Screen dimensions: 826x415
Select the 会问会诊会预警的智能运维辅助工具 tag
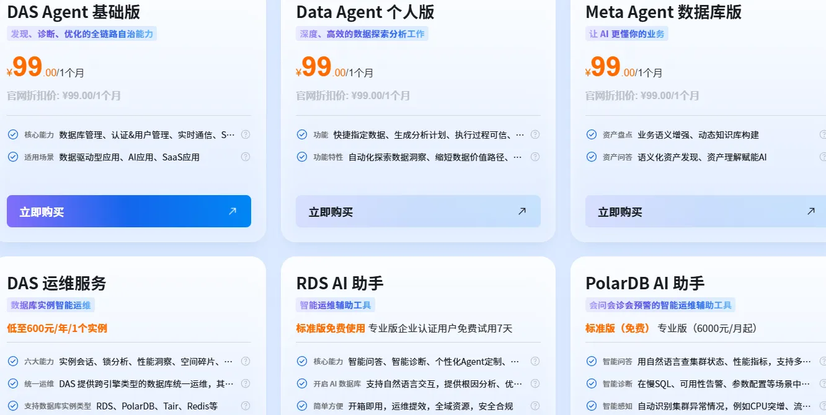[x=660, y=305]
